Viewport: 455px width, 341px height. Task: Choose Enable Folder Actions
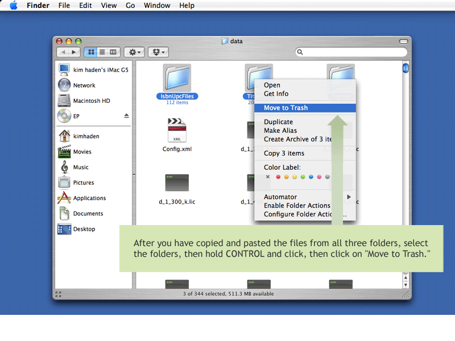pos(305,206)
